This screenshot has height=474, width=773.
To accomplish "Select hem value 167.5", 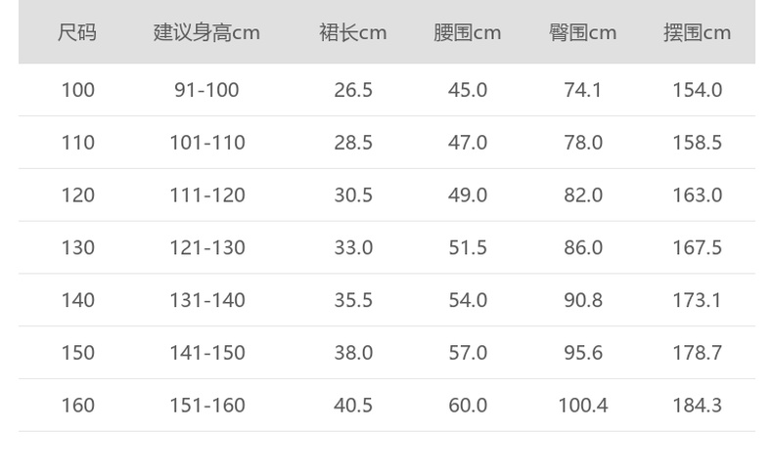I will pos(697,248).
